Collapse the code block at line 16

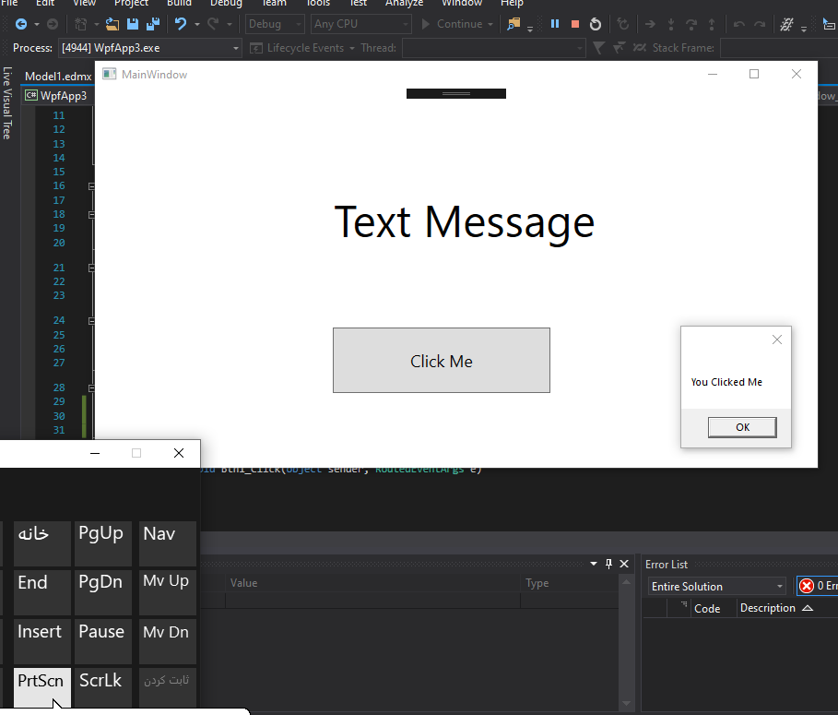click(91, 186)
